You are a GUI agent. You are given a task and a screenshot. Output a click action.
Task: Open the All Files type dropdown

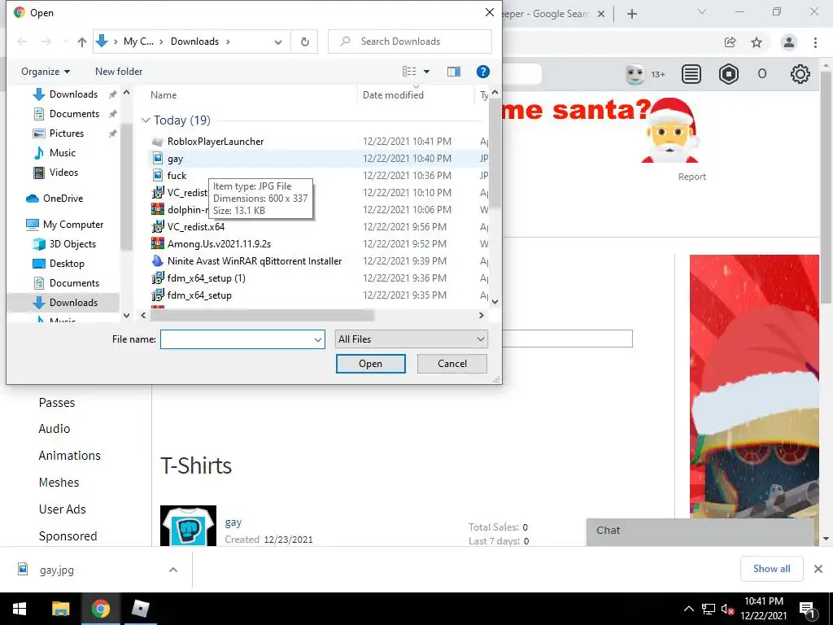click(x=411, y=339)
